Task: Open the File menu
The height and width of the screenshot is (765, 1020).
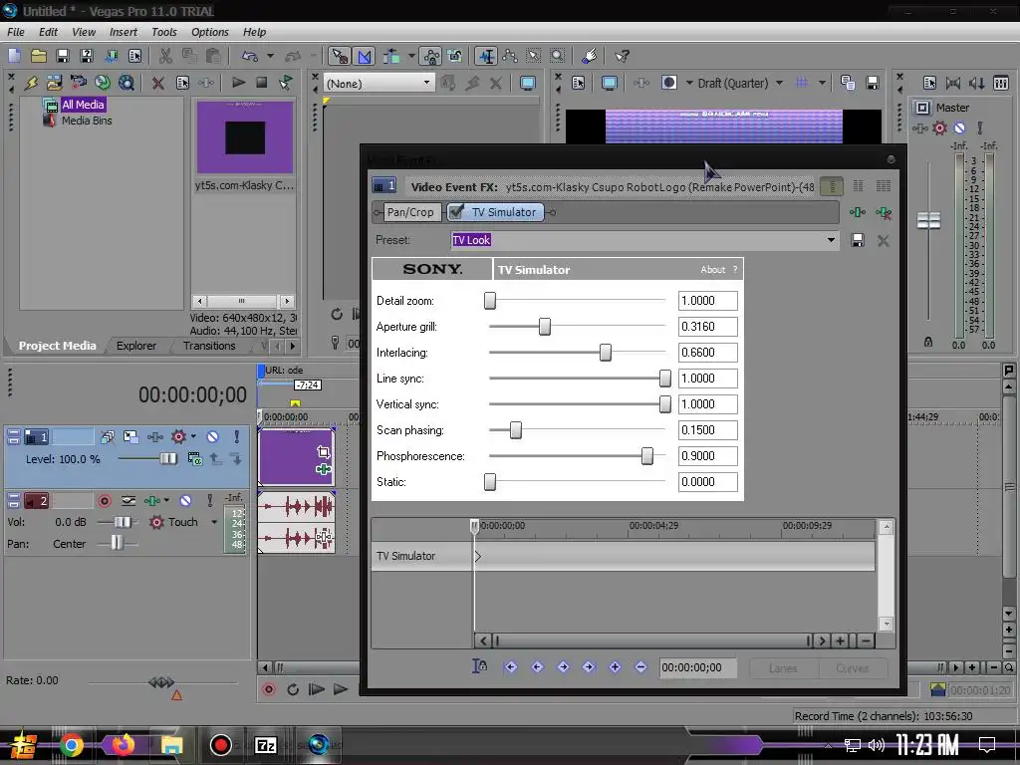Action: point(16,32)
